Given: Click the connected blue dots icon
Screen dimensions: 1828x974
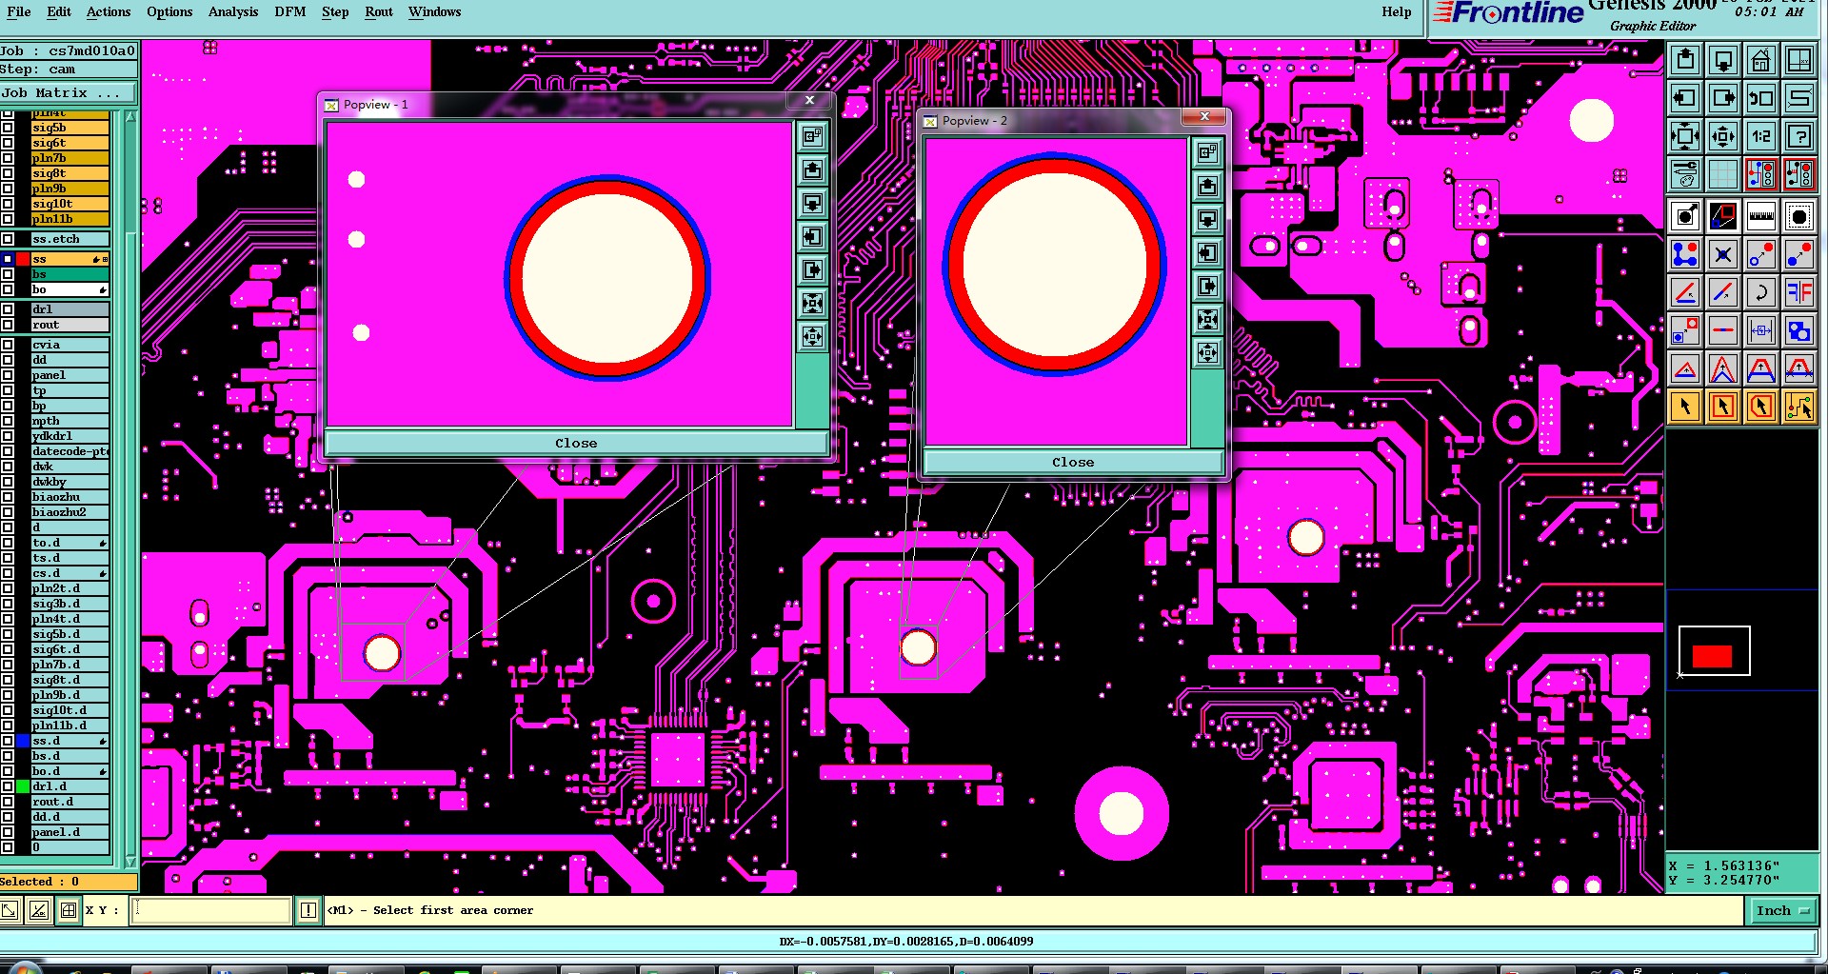Looking at the screenshot, I should 1685,254.
